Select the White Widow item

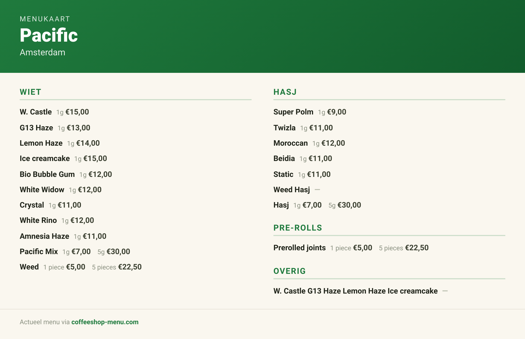[x=42, y=190]
